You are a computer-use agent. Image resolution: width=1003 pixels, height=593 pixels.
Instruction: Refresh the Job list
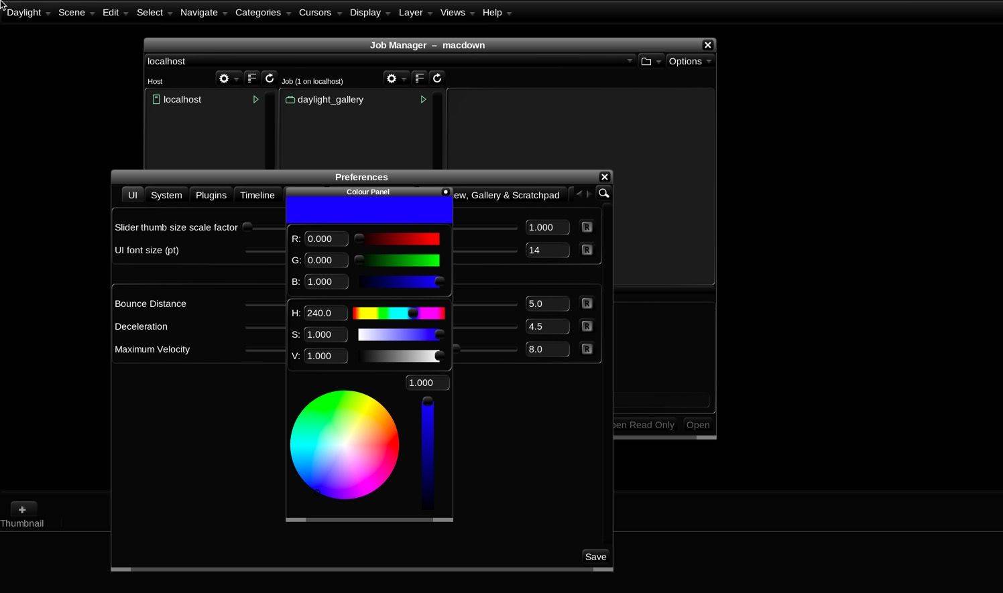(x=436, y=78)
